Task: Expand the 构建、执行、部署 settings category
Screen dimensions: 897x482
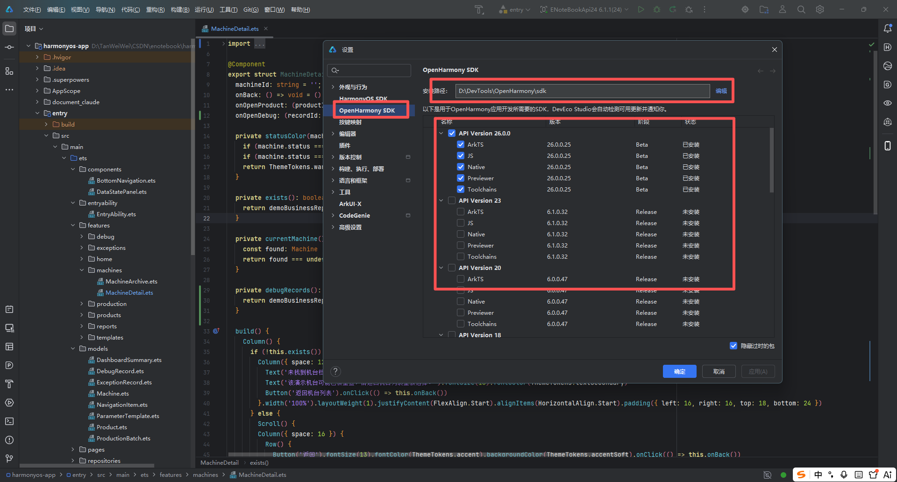Action: pos(333,169)
